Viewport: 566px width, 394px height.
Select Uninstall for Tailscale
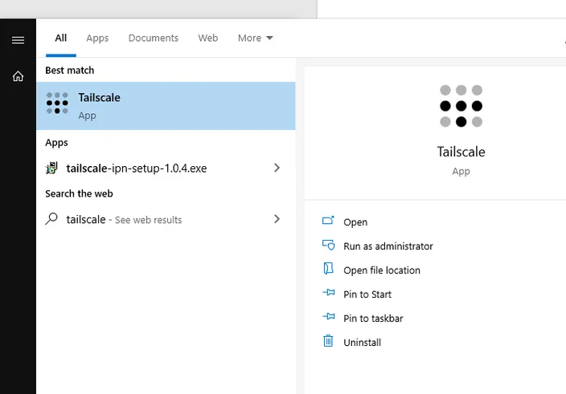(x=362, y=343)
